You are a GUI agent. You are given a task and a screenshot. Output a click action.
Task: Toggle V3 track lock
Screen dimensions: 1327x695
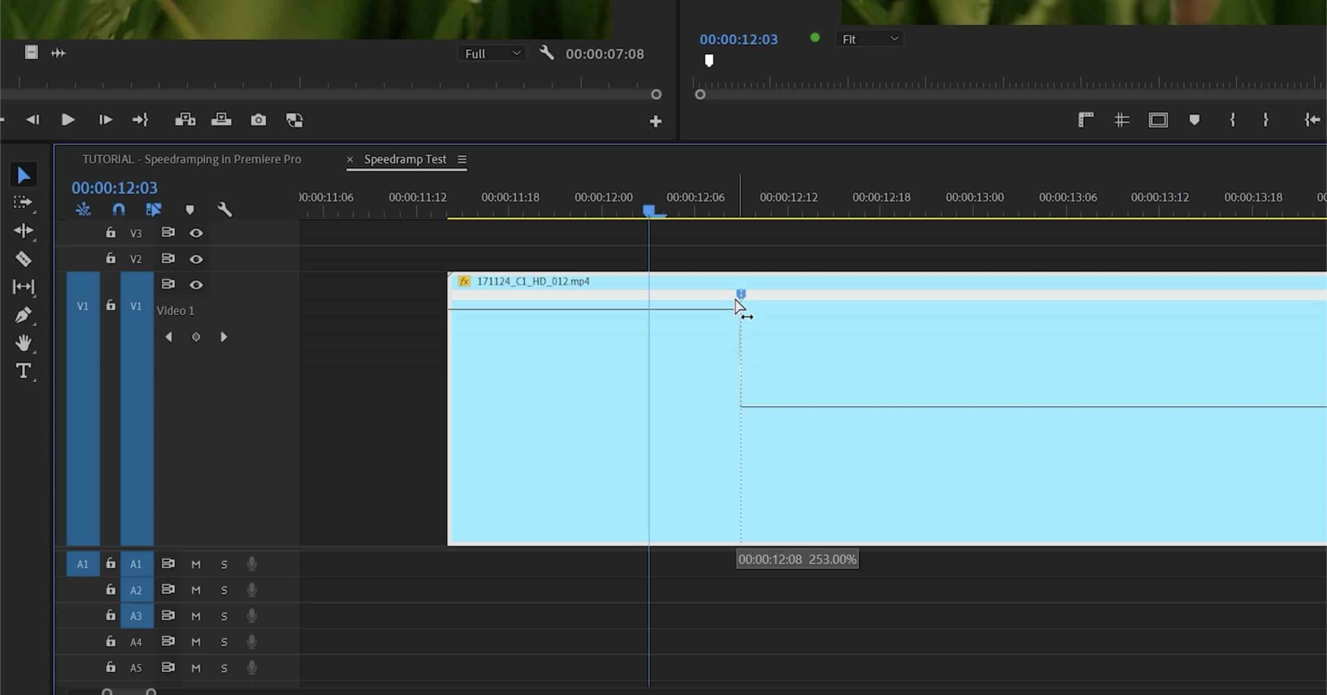110,232
